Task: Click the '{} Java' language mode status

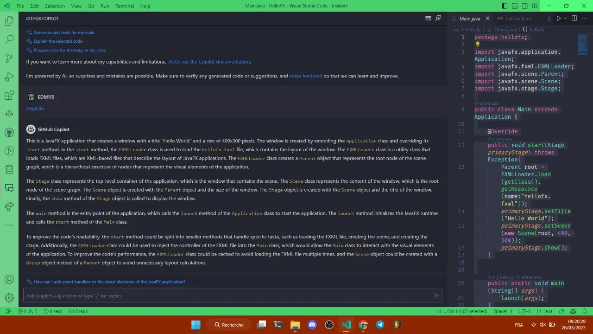Action: [x=544, y=311]
